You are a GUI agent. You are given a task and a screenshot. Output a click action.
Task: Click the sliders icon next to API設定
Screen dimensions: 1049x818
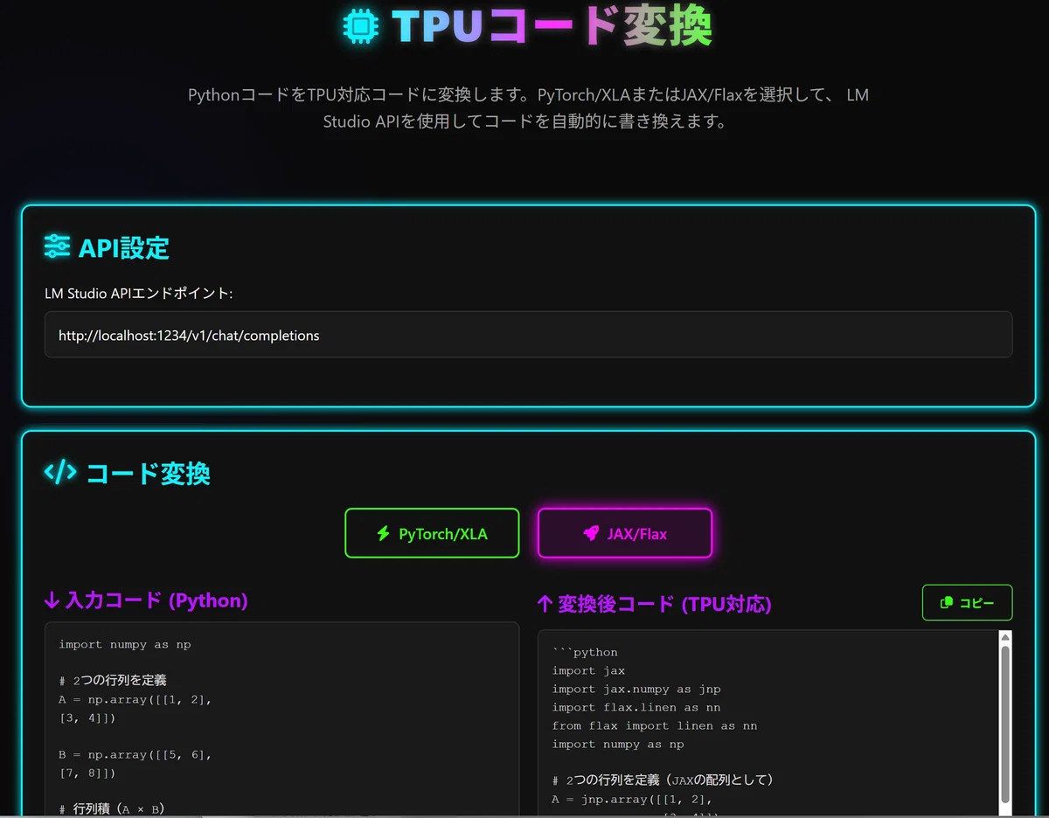[x=57, y=247]
